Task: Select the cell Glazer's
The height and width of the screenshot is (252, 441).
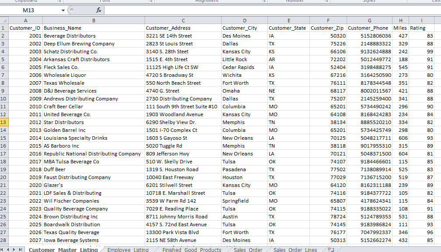Action: 94,185
